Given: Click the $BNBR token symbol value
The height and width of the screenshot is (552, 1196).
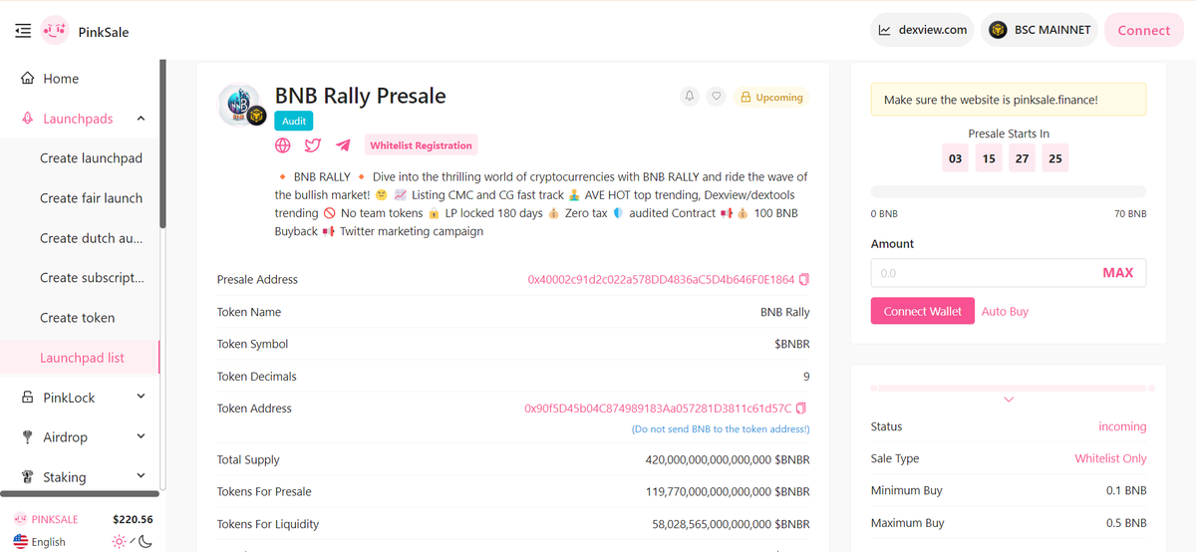Looking at the screenshot, I should tap(792, 344).
